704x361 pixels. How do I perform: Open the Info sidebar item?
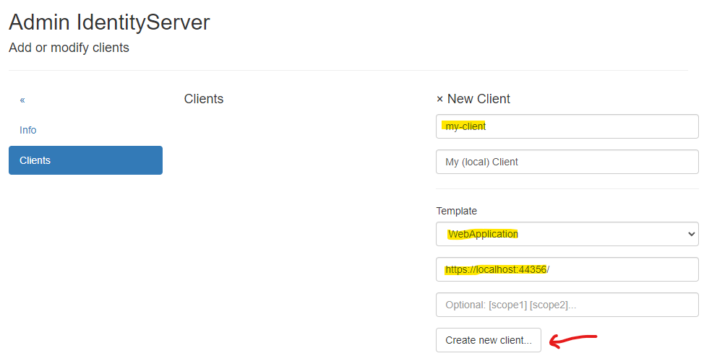pos(28,130)
